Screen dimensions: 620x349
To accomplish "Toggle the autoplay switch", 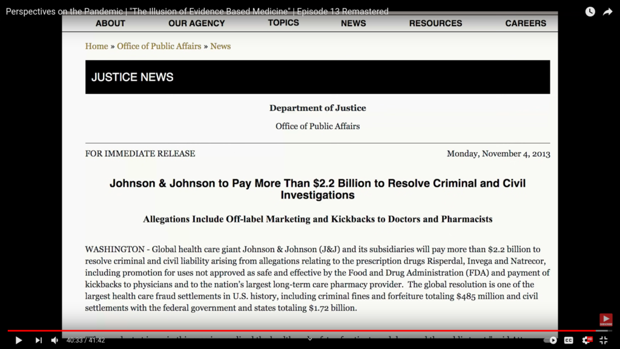I will [550, 341].
